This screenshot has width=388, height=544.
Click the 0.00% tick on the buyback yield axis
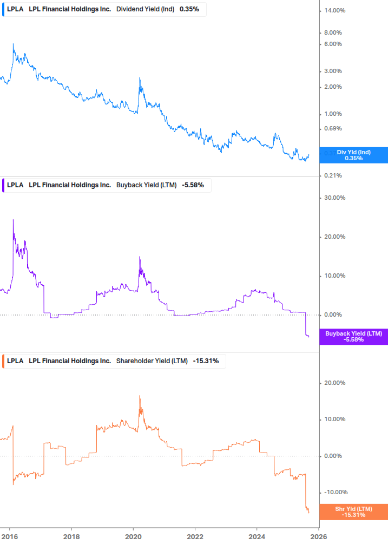pos(333,314)
